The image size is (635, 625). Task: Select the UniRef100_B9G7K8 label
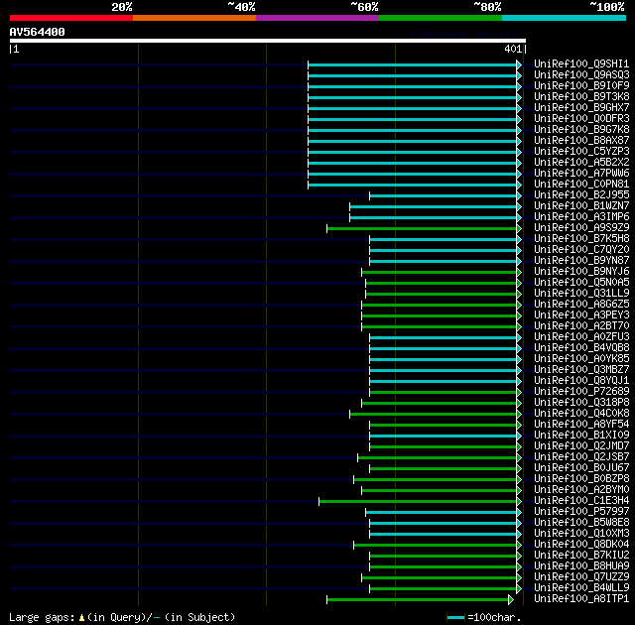coord(581,130)
